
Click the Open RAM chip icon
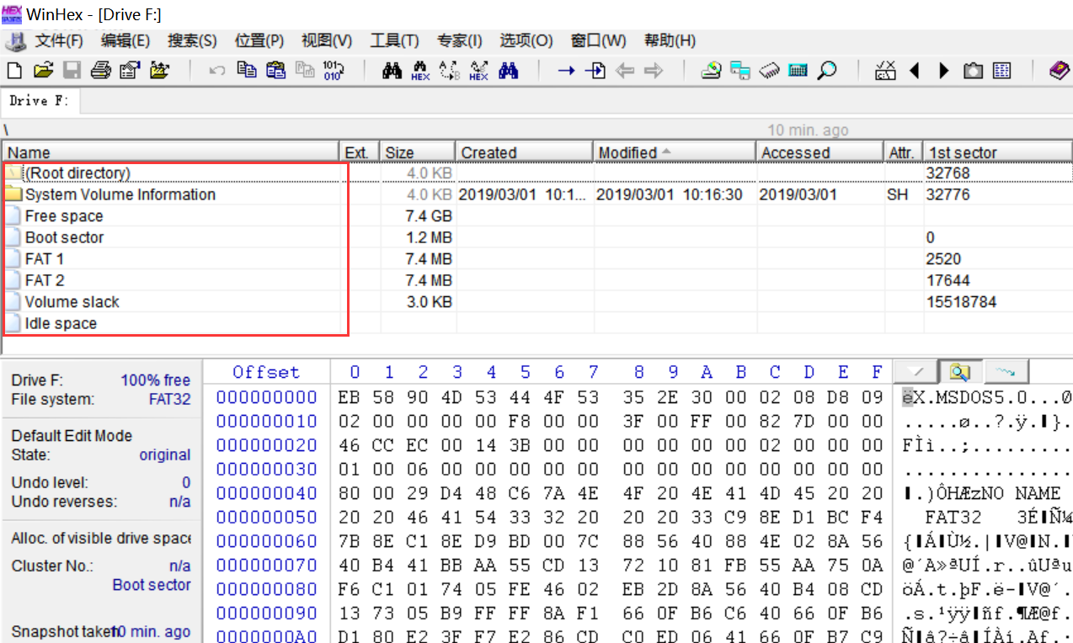tap(769, 71)
